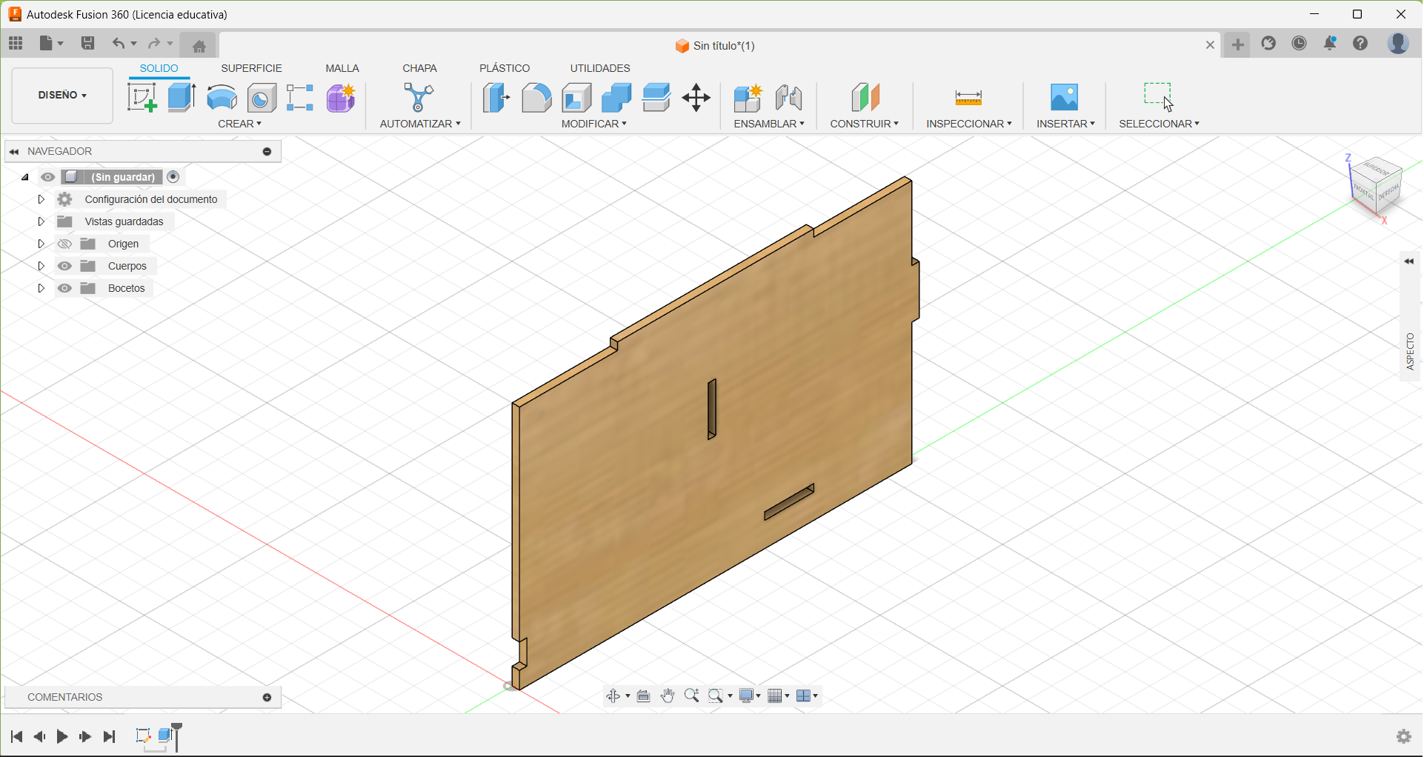
Task: Click the Joint tool icon
Action: coord(789,98)
